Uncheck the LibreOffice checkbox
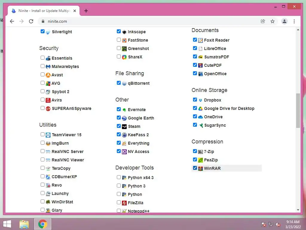The width and height of the screenshot is (306, 230). [x=195, y=48]
